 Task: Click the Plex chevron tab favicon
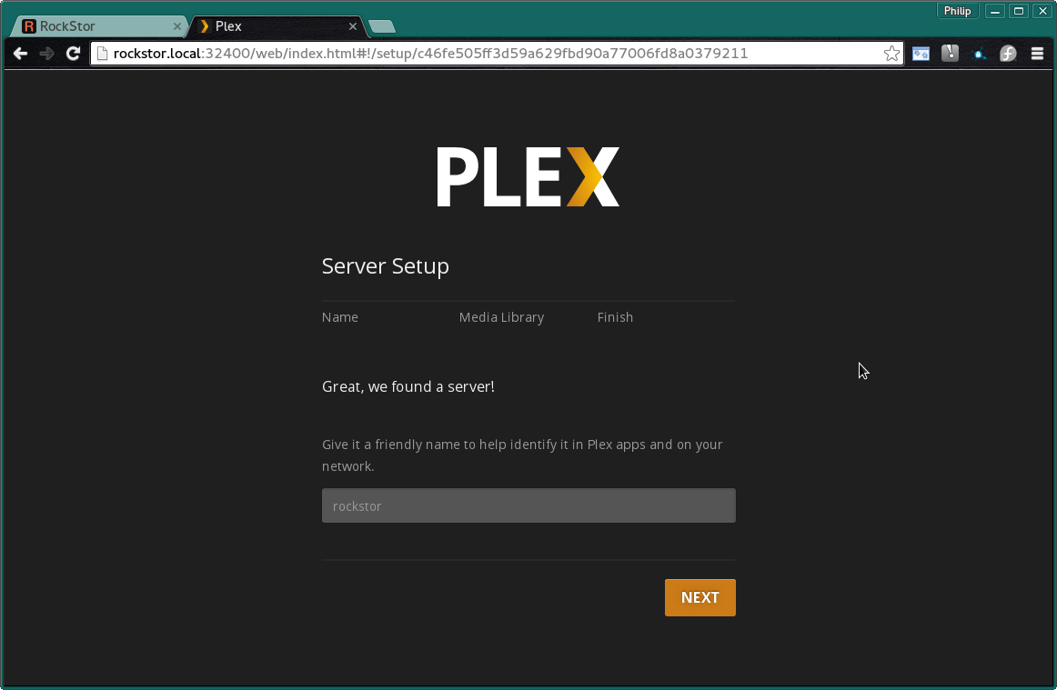pyautogui.click(x=205, y=26)
